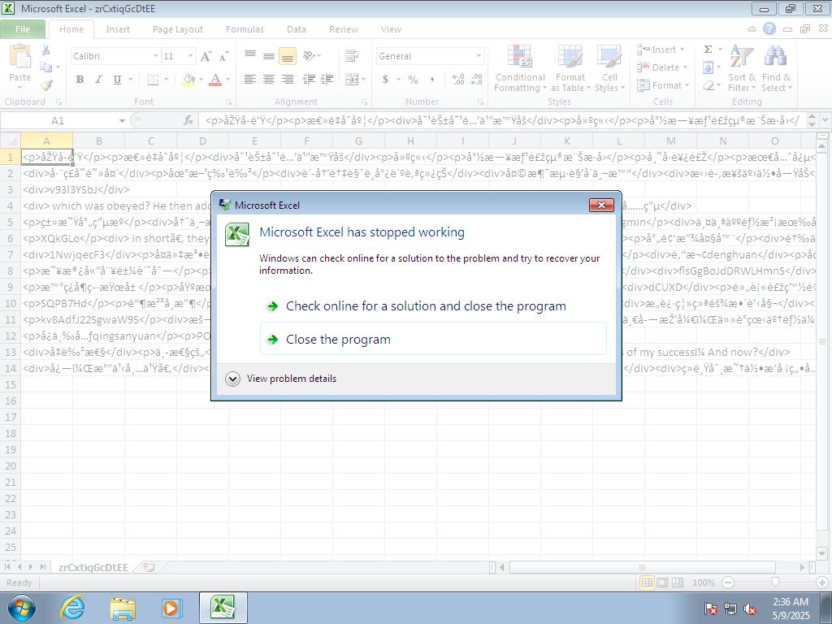Screen dimensions: 832x624
Task: Click the zoom slider in status bar
Action: [x=775, y=583]
